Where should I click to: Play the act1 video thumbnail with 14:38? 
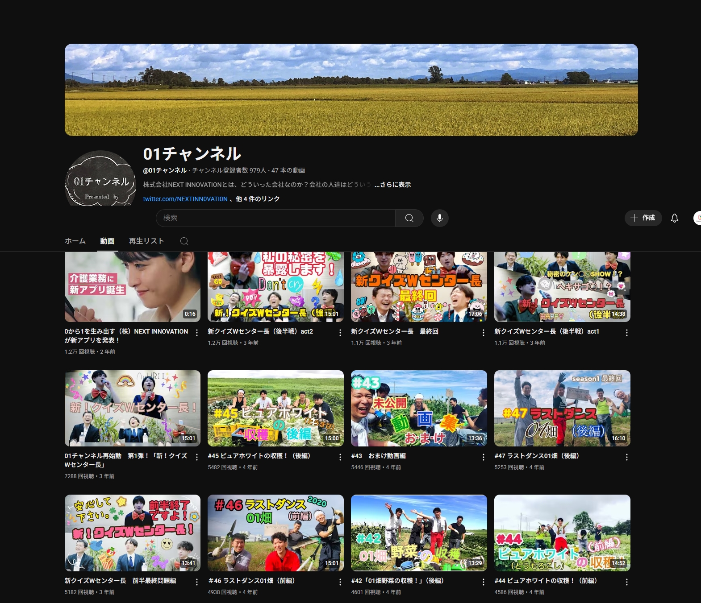(562, 287)
